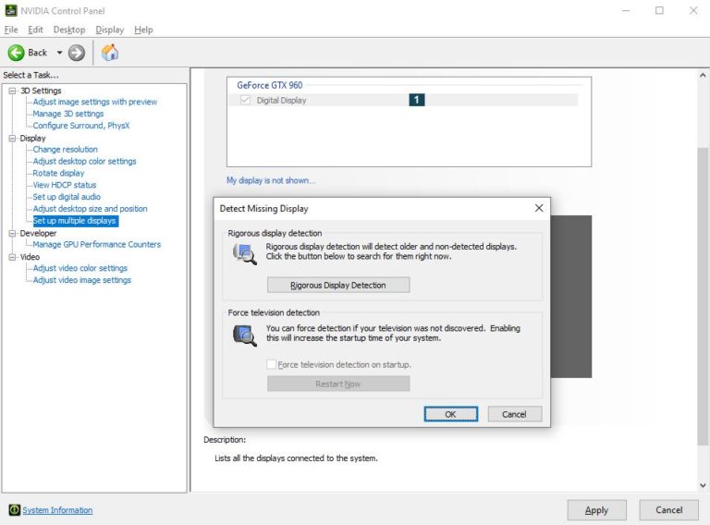
Task: Click the gray display arrangement box
Action: pyautogui.click(x=571, y=297)
